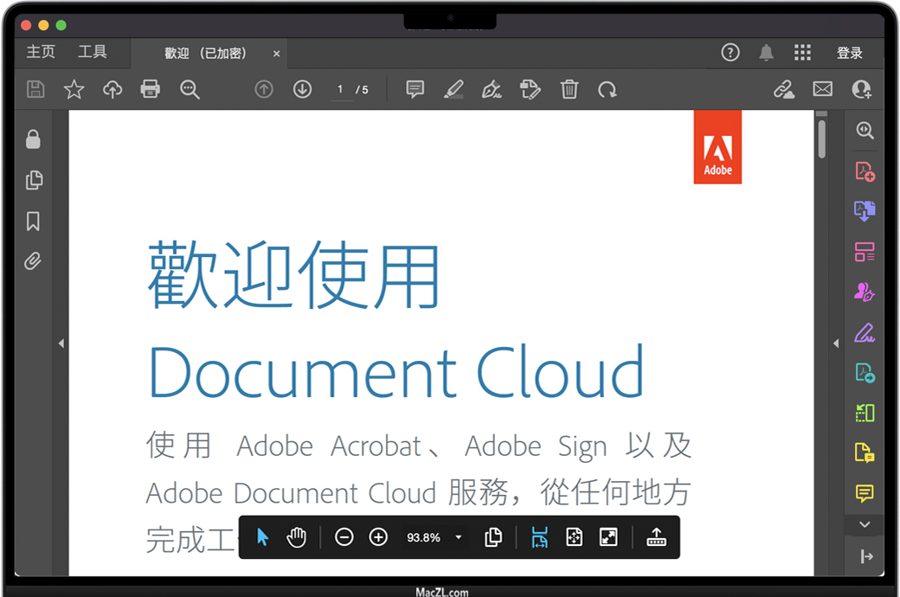Open attachments paperclip panel
The height and width of the screenshot is (597, 900).
pos(33,261)
